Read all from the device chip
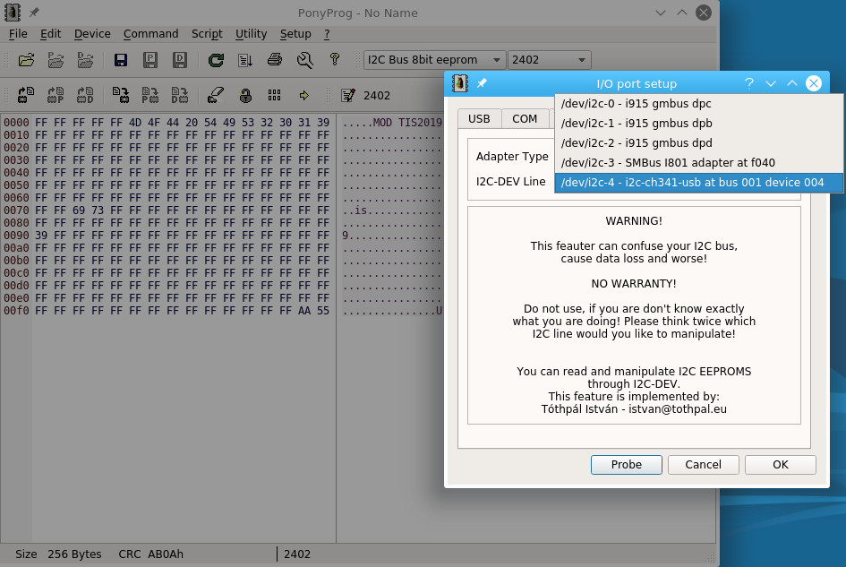846x567 pixels. 26,96
